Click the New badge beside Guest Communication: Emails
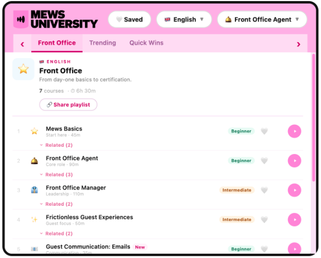The height and width of the screenshot is (258, 321). [140, 247]
